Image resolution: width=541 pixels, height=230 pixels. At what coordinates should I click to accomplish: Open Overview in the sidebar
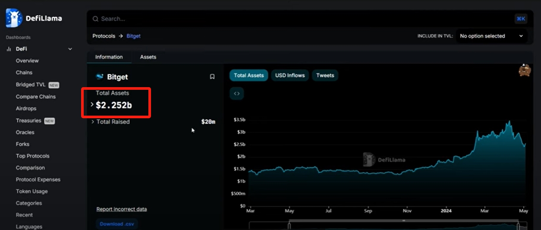coord(27,61)
